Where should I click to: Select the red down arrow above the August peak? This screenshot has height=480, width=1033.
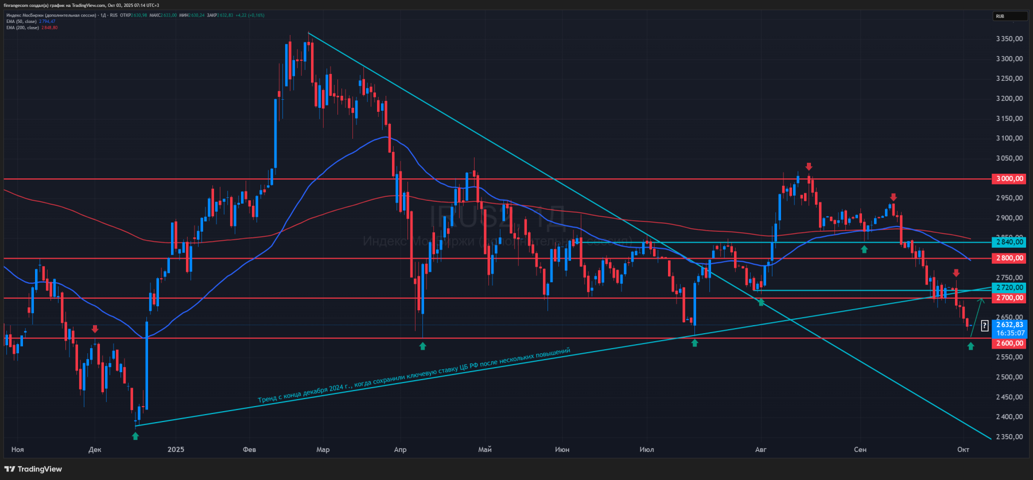coord(809,166)
